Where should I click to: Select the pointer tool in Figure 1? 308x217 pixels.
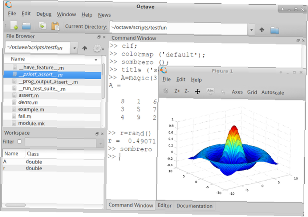pos(223,92)
